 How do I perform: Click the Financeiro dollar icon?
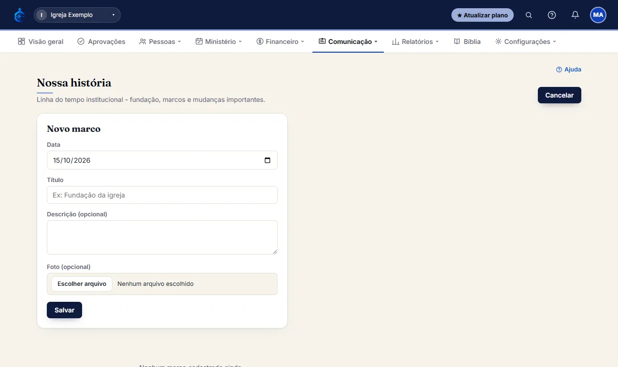tap(260, 42)
